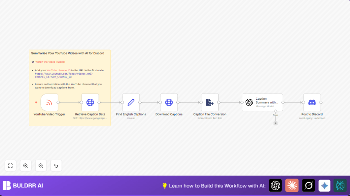Screen dimensions: 350x196
Task: Click the Learn how to Build banner text
Action: click(217, 186)
